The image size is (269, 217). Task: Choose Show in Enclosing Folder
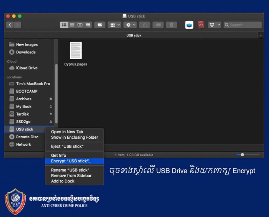[74, 137]
